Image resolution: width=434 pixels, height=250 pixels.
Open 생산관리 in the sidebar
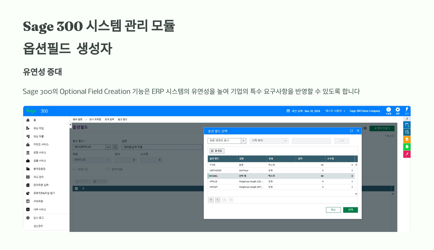38,226
